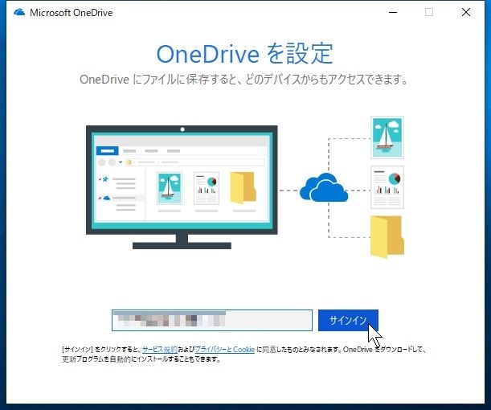Open the プライバシーと Cookie link
The image size is (491, 410).
point(224,349)
